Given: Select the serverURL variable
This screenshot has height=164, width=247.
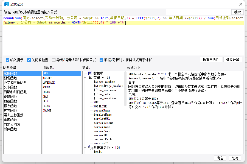Looking at the screenshot, I should (x=101, y=135).
